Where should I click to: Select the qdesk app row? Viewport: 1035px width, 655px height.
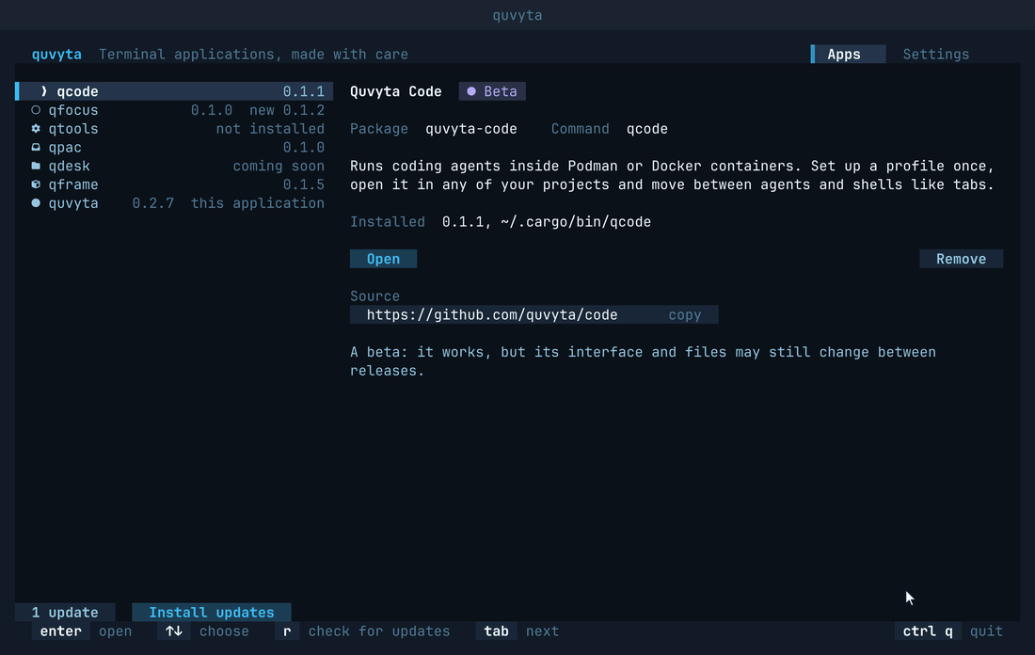(174, 166)
